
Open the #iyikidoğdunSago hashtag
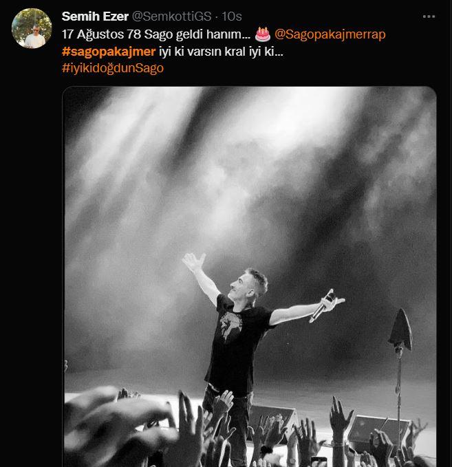113,68
